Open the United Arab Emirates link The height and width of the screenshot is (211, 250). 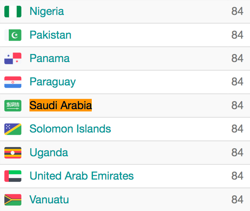82,176
